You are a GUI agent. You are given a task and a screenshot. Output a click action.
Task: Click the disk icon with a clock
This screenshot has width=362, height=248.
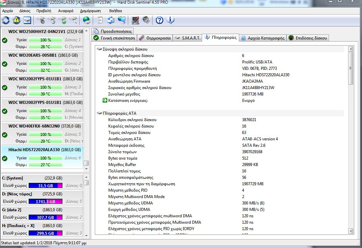tap(52, 20)
